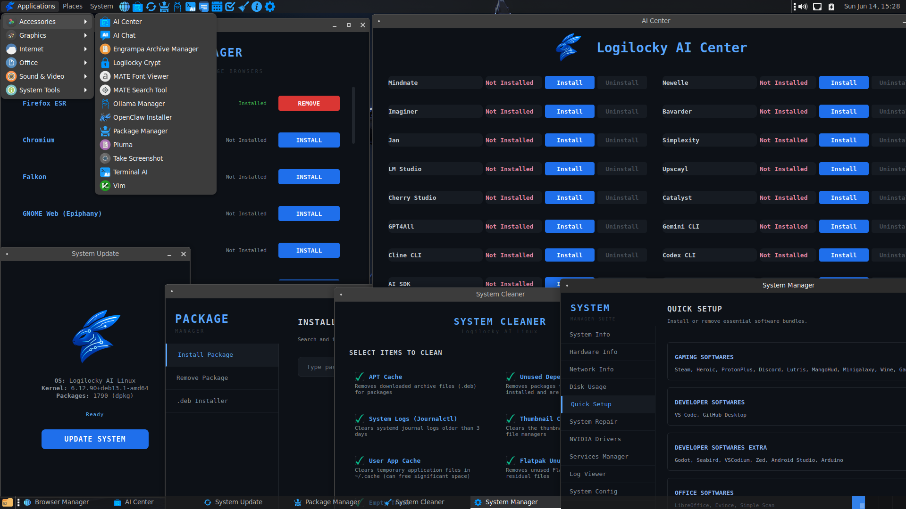Open the System menu in top panel
The width and height of the screenshot is (906, 509).
(101, 6)
